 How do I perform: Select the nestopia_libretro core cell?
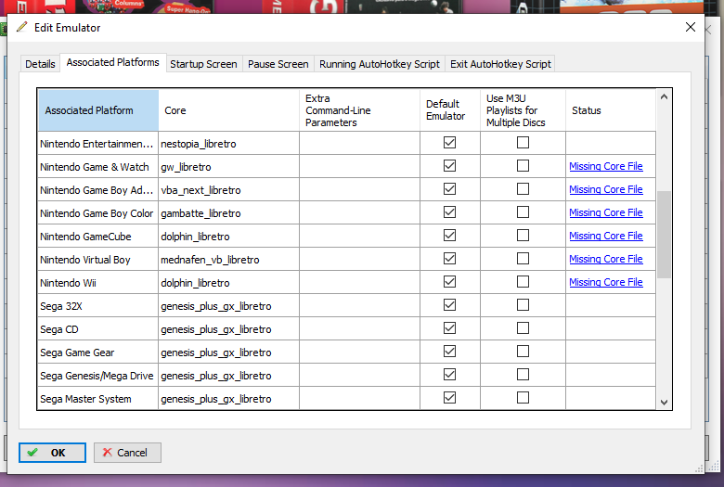(229, 144)
